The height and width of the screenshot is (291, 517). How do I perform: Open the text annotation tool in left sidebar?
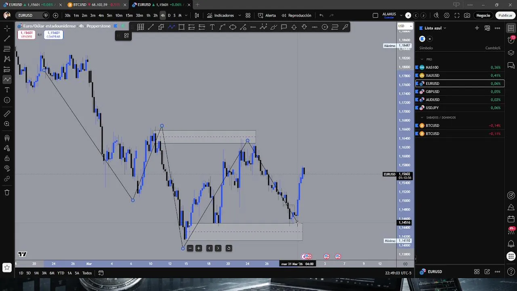coord(7,90)
